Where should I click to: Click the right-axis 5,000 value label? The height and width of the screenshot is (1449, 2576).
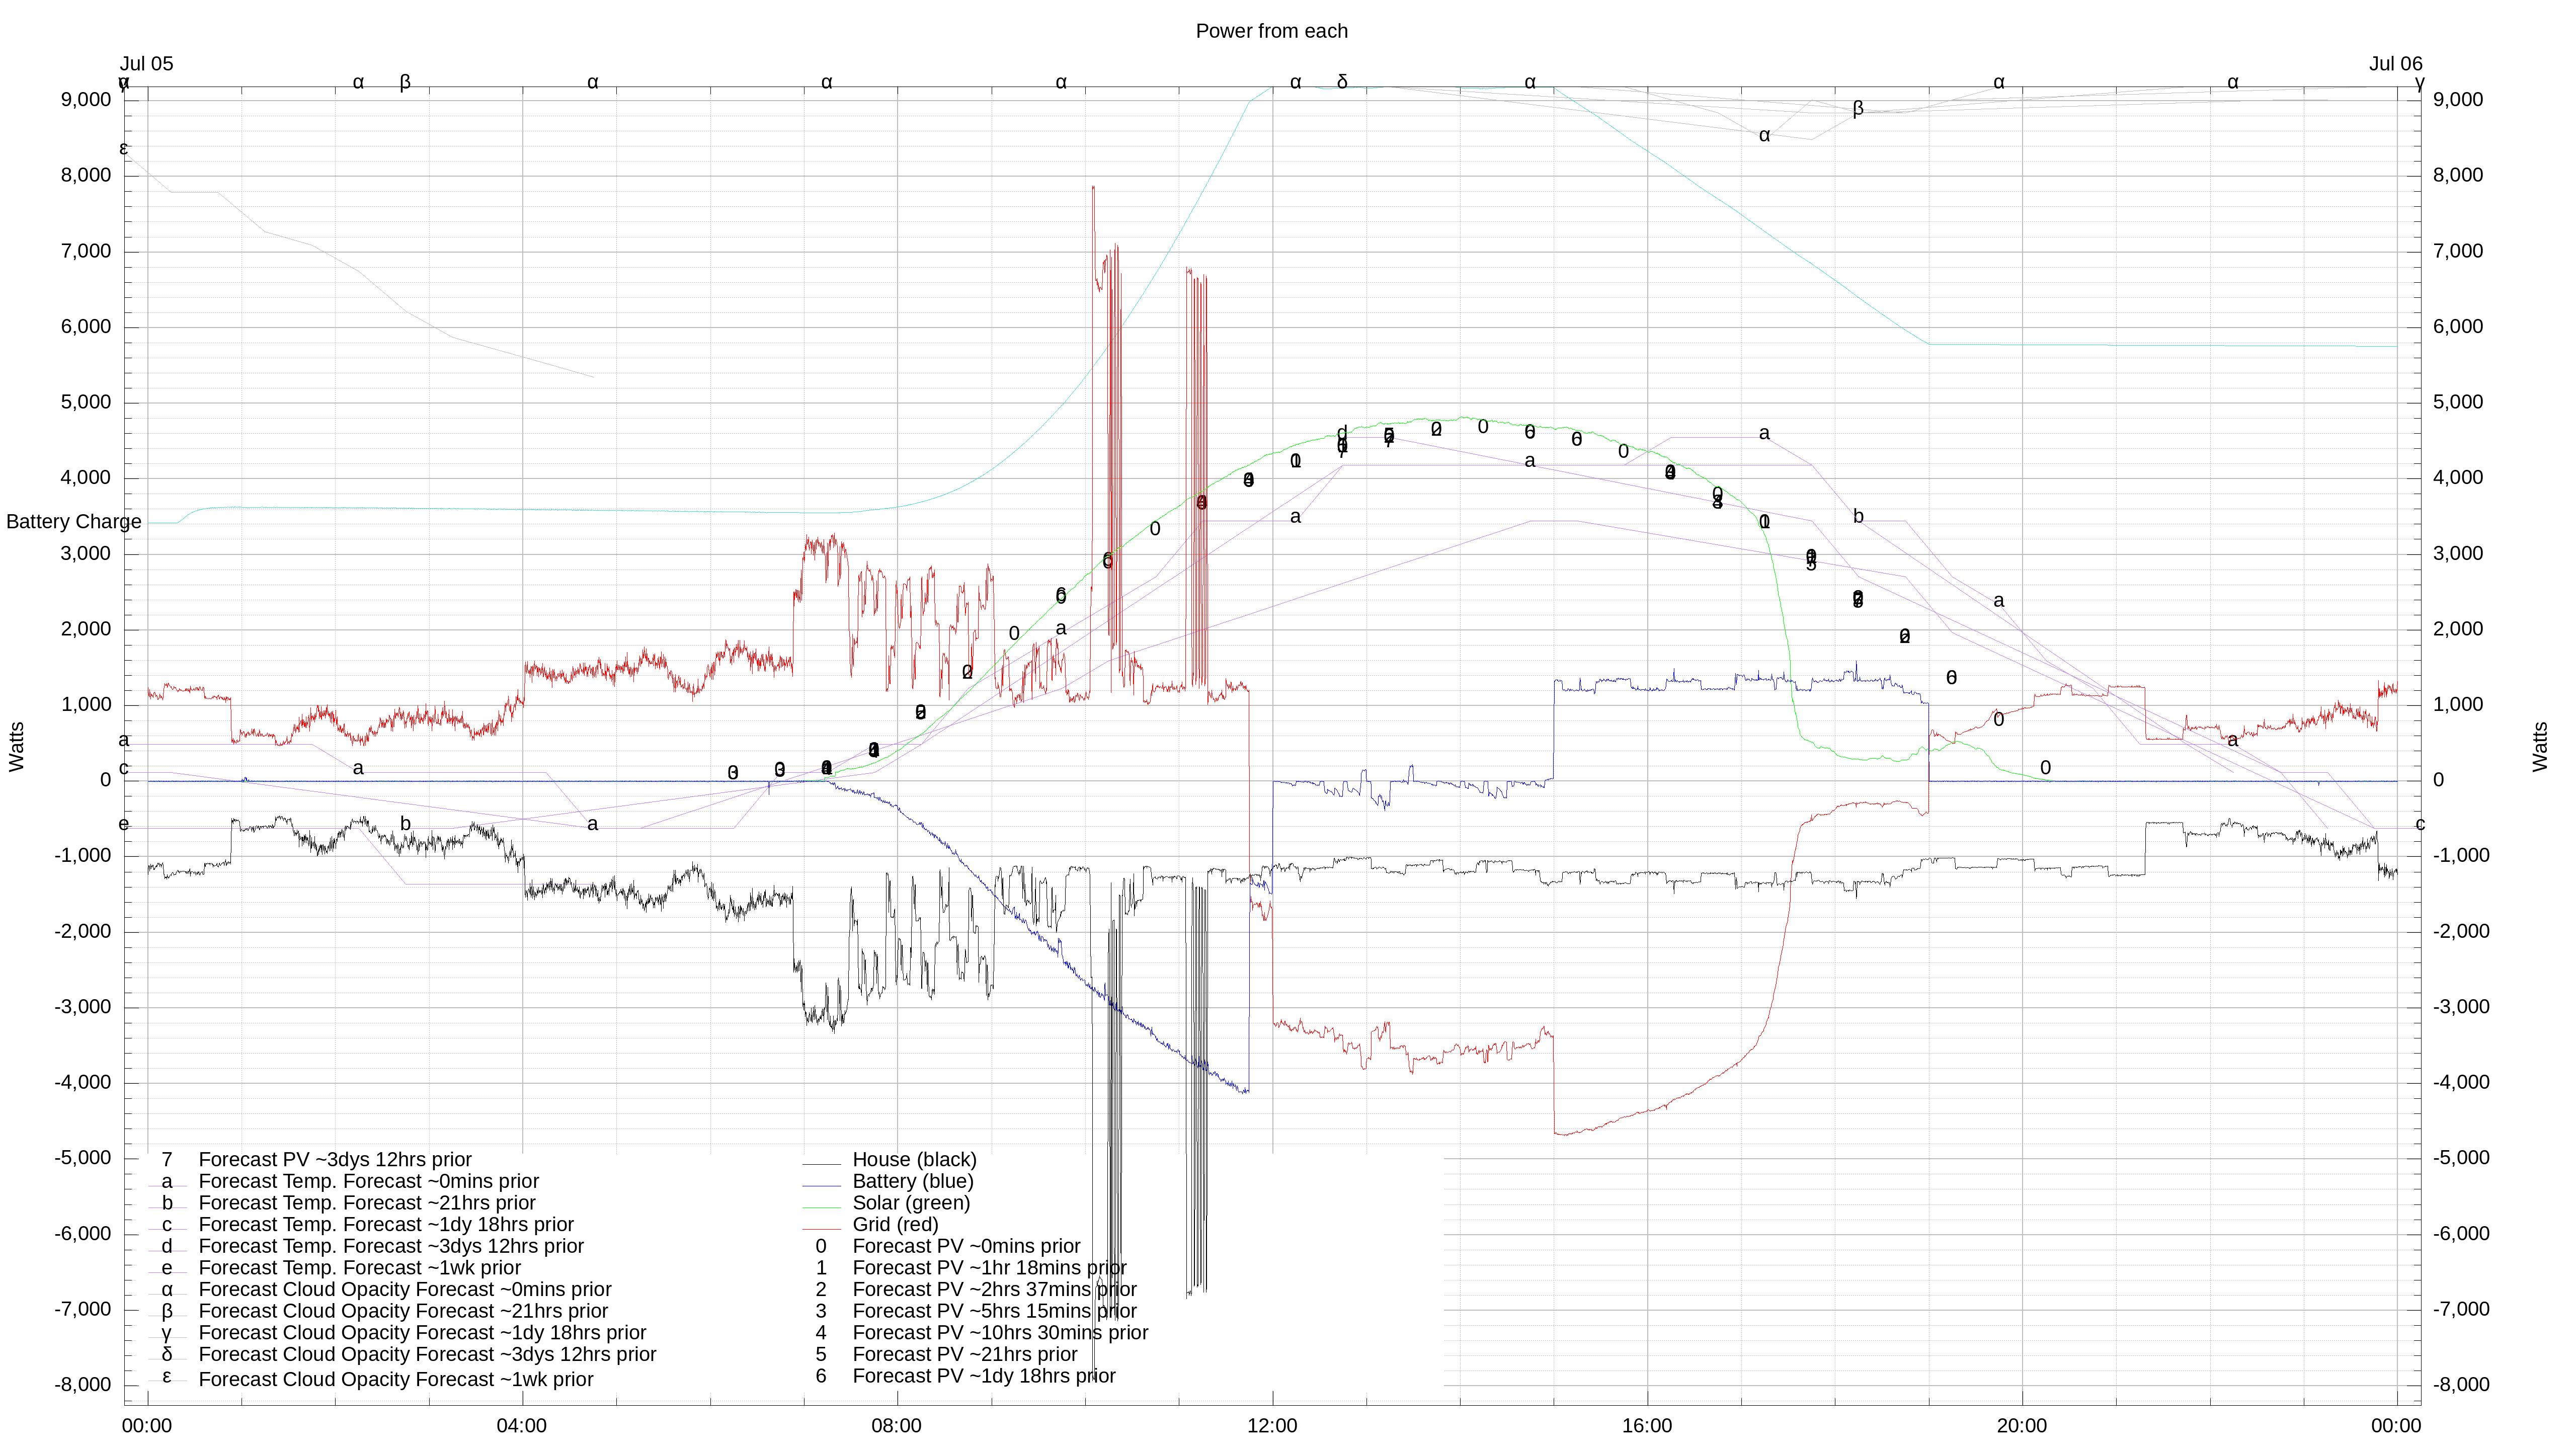click(x=2458, y=402)
